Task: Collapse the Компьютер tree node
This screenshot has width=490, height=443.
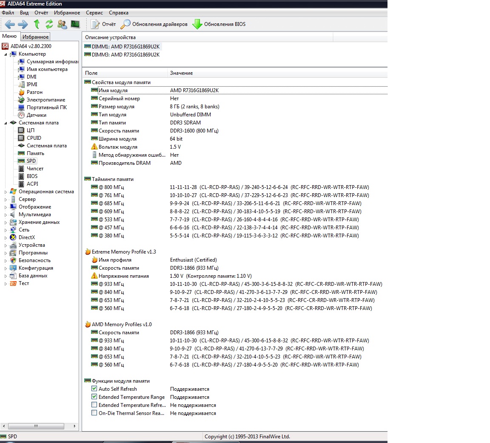Action: 5,54
